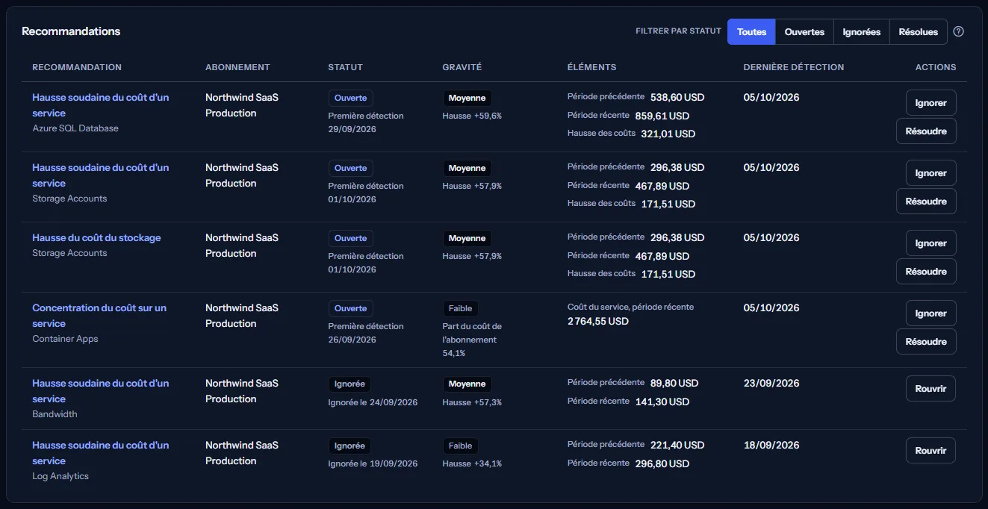Reopen the ignored Bandwidth recommendation
The height and width of the screenshot is (509, 988).
(930, 389)
